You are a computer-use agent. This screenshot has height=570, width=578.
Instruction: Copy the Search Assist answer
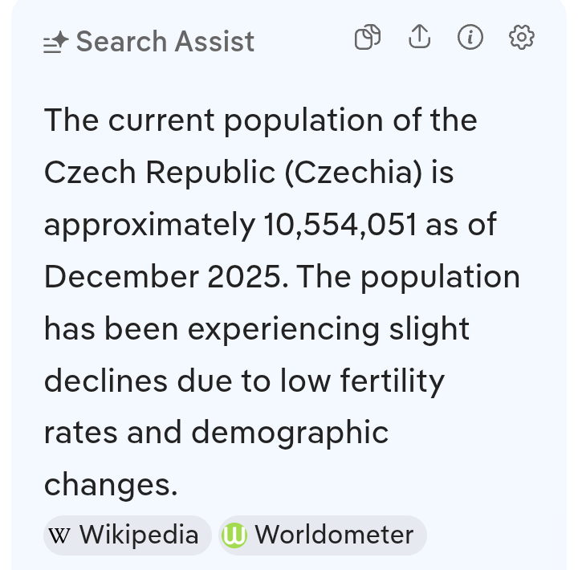coord(368,38)
